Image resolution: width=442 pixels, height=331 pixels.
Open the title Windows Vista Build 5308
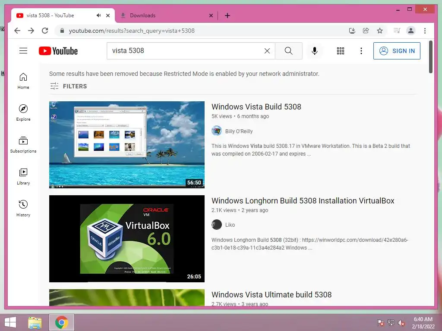pos(256,107)
